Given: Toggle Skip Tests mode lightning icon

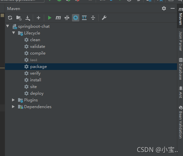Looking at the screenshot, I should click(76, 18).
